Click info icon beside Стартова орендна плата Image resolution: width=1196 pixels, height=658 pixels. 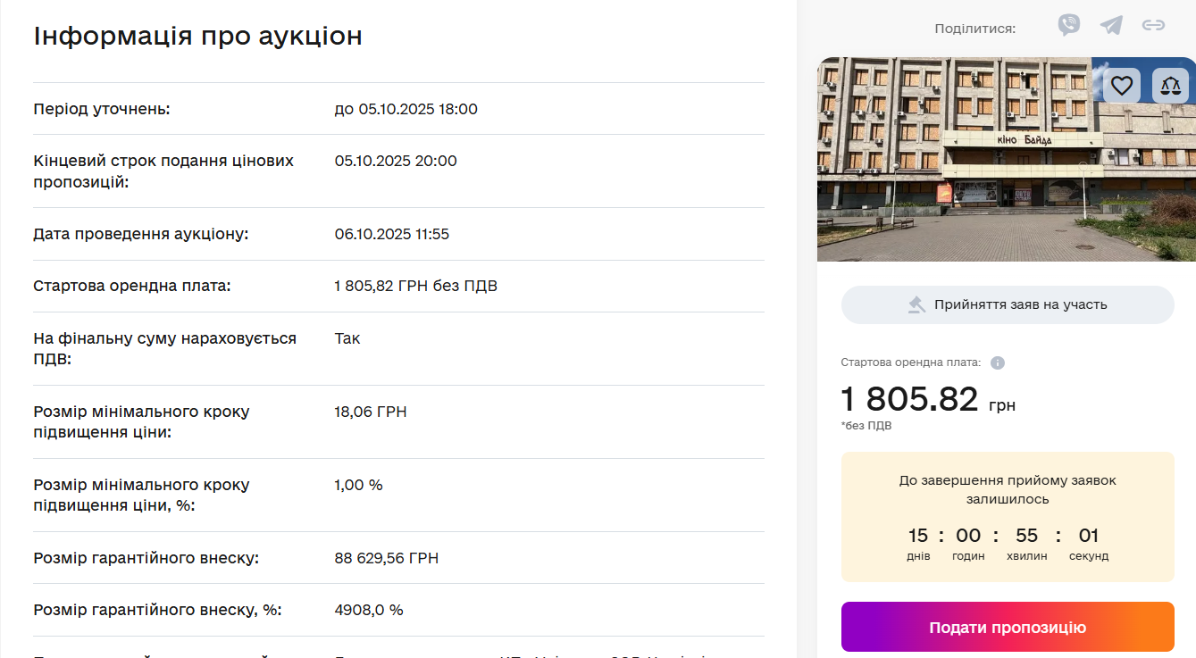point(998,362)
